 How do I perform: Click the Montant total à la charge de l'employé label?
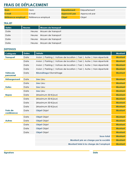[x=89, y=144]
